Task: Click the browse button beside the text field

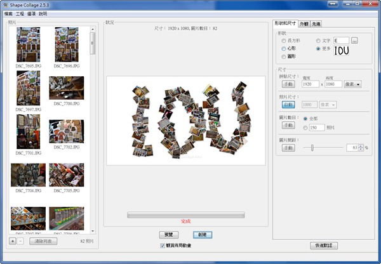Action: tap(354, 41)
